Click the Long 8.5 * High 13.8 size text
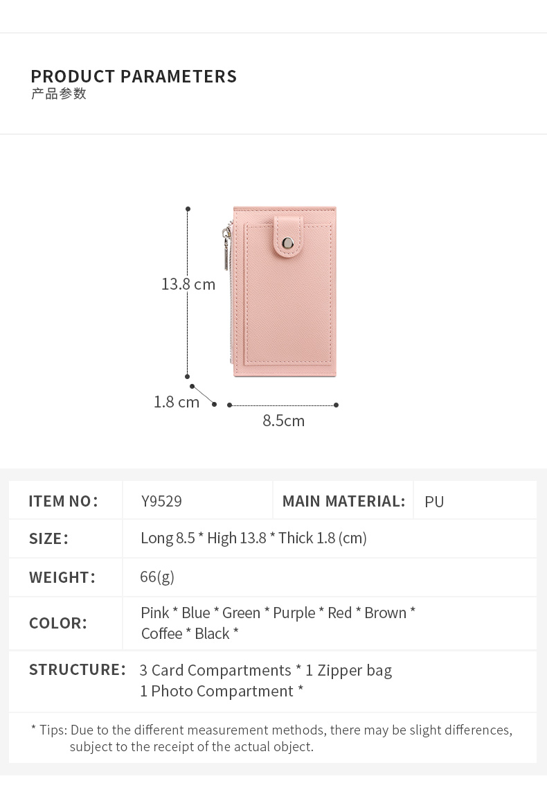This screenshot has height=799, width=547. [x=253, y=538]
